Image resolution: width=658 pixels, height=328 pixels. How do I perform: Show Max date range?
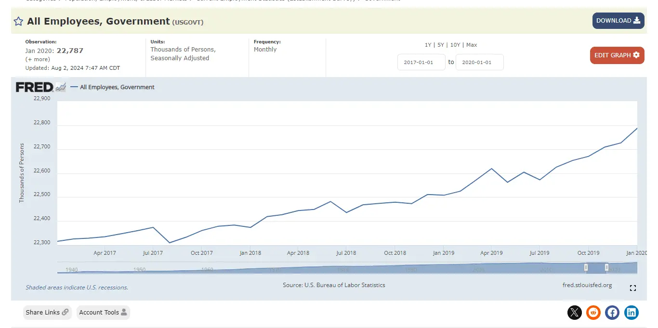point(472,45)
